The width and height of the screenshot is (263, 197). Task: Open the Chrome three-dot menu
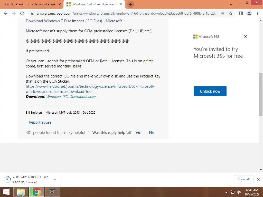point(257,13)
